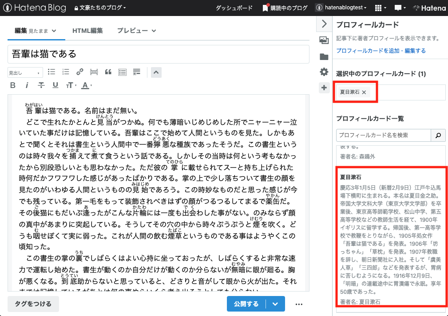Select the bulleted list icon
The height and width of the screenshot is (316, 448).
point(52,72)
